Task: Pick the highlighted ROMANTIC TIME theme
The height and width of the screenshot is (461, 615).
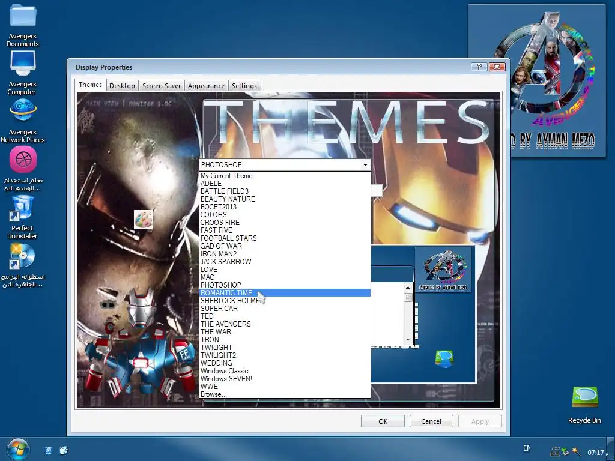Action: (285, 293)
